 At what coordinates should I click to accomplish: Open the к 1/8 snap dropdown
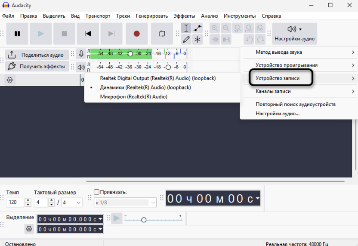[x=125, y=203]
